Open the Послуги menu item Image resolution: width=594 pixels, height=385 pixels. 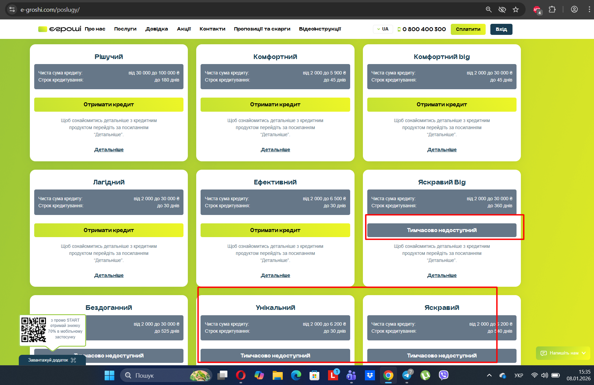[x=125, y=29]
